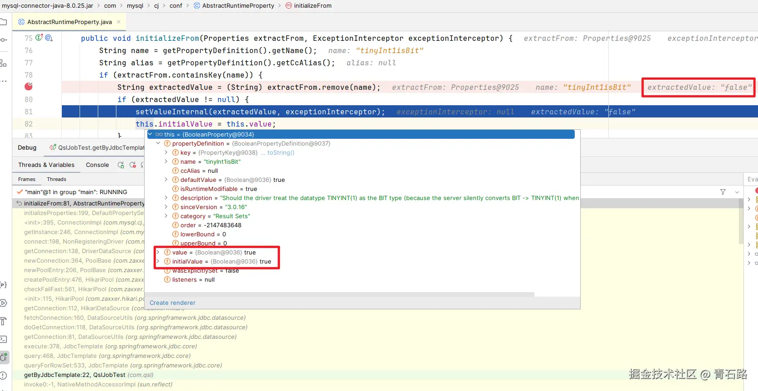Expand the defaultValue node
758x391 pixels.
pyautogui.click(x=166, y=180)
